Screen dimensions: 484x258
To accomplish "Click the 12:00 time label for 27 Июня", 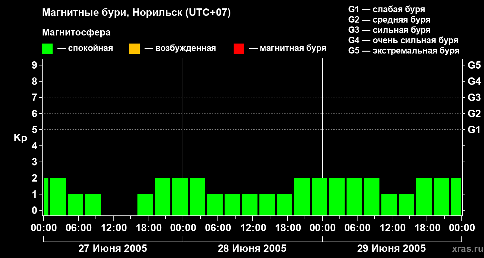I will pos(113,228).
